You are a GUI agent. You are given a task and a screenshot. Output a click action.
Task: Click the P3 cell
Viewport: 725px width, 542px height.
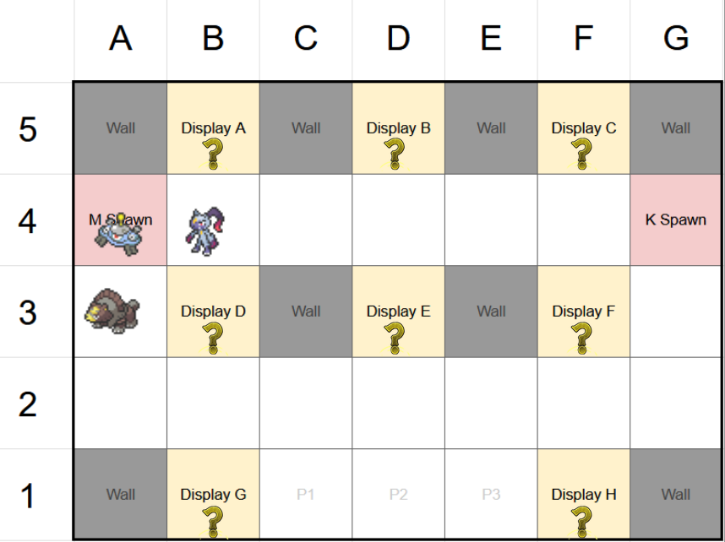coord(491,495)
